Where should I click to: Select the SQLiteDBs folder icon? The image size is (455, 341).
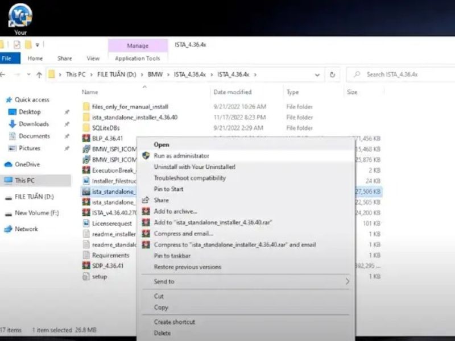tap(86, 128)
